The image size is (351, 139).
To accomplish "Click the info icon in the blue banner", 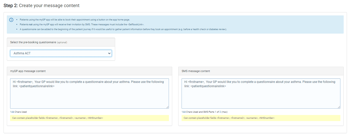I will click(11, 20).
